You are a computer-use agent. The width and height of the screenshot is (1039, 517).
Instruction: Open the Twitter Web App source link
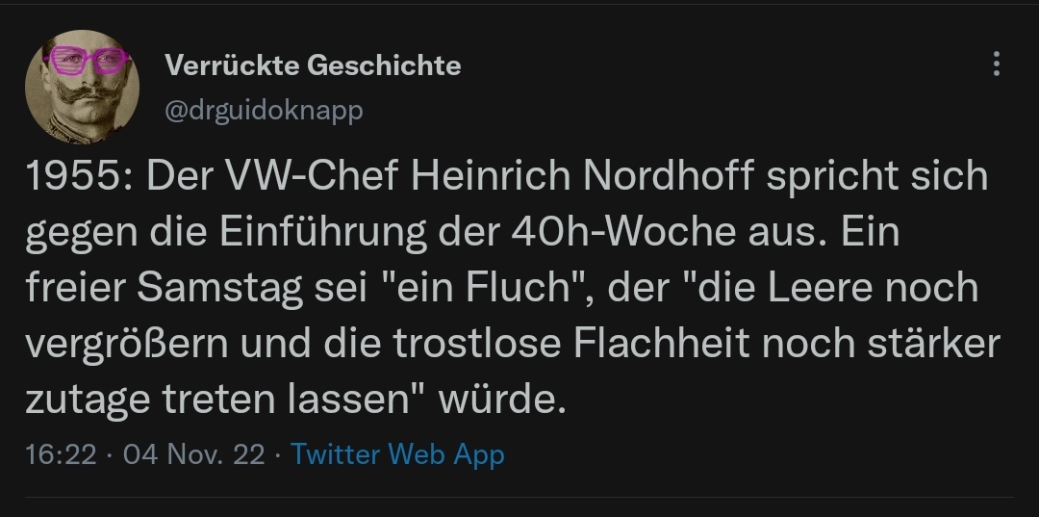coord(397,453)
